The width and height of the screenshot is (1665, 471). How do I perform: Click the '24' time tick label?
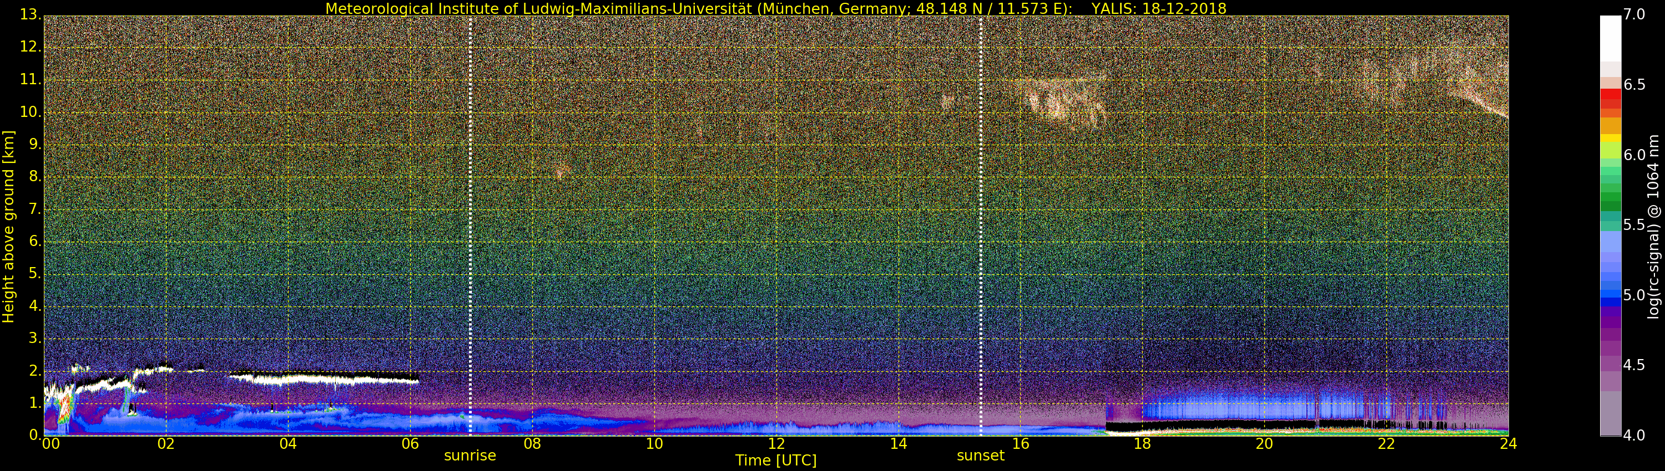1508,444
